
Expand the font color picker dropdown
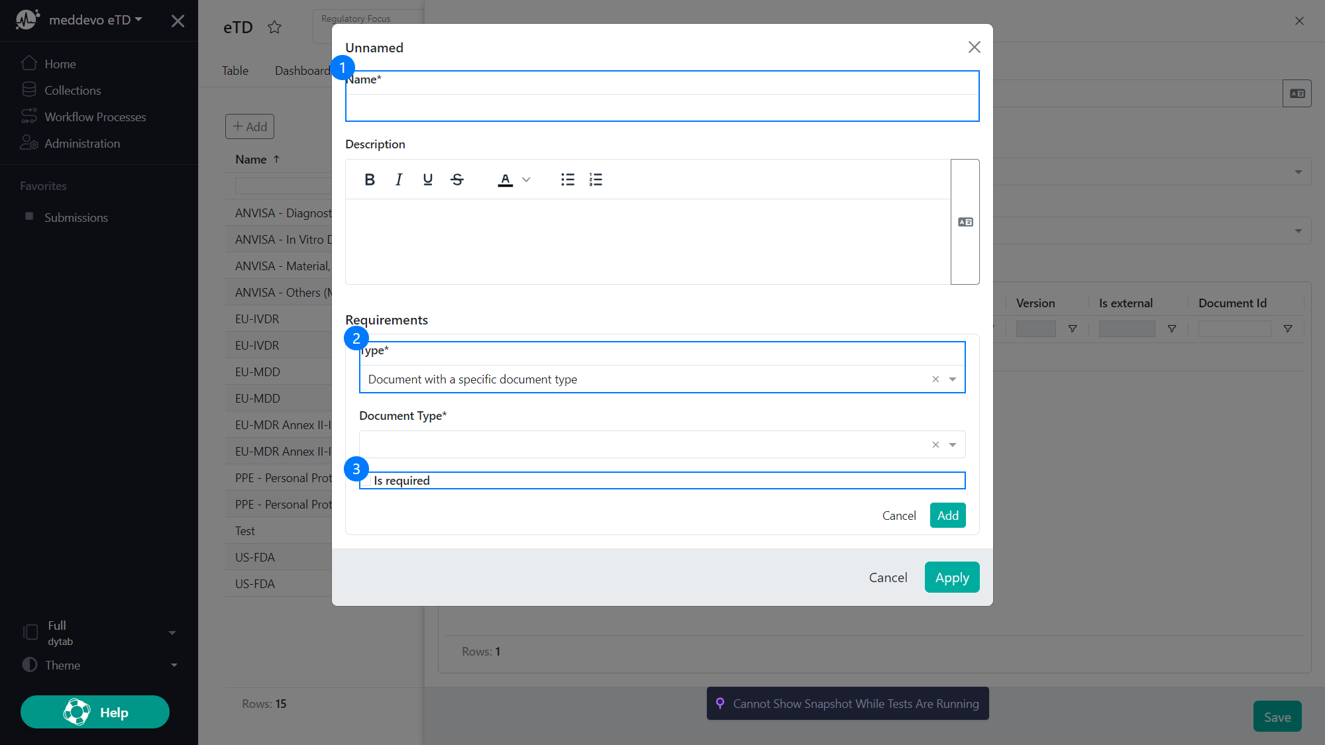(x=527, y=179)
